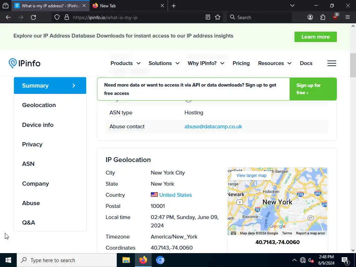List all tabs with the dropdown arrow

[x=292, y=6]
